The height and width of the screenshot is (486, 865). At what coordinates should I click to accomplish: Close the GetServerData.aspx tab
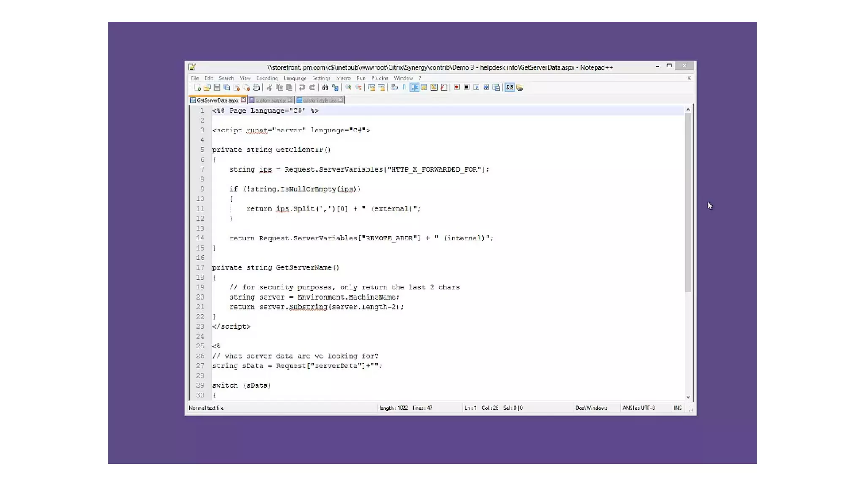pyautogui.click(x=243, y=100)
